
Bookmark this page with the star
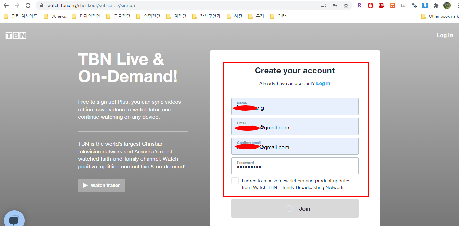pyautogui.click(x=346, y=5)
